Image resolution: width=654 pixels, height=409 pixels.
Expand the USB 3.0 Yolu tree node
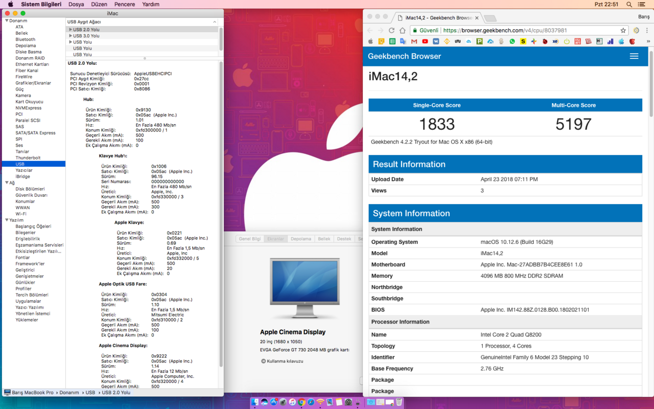[x=71, y=36]
